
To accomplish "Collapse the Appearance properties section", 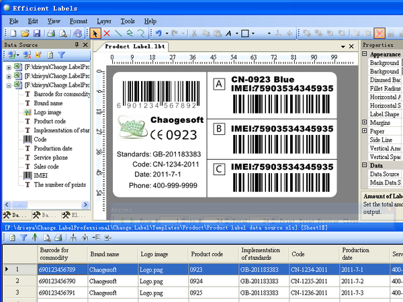I will [365, 54].
